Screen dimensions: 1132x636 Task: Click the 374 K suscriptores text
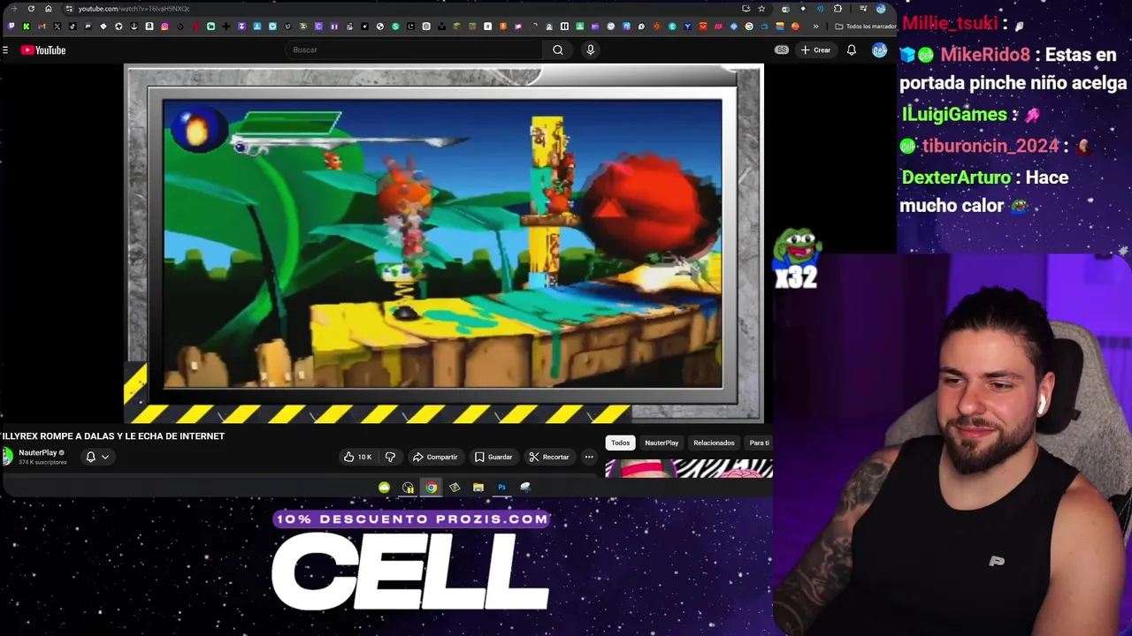click(x=42, y=462)
